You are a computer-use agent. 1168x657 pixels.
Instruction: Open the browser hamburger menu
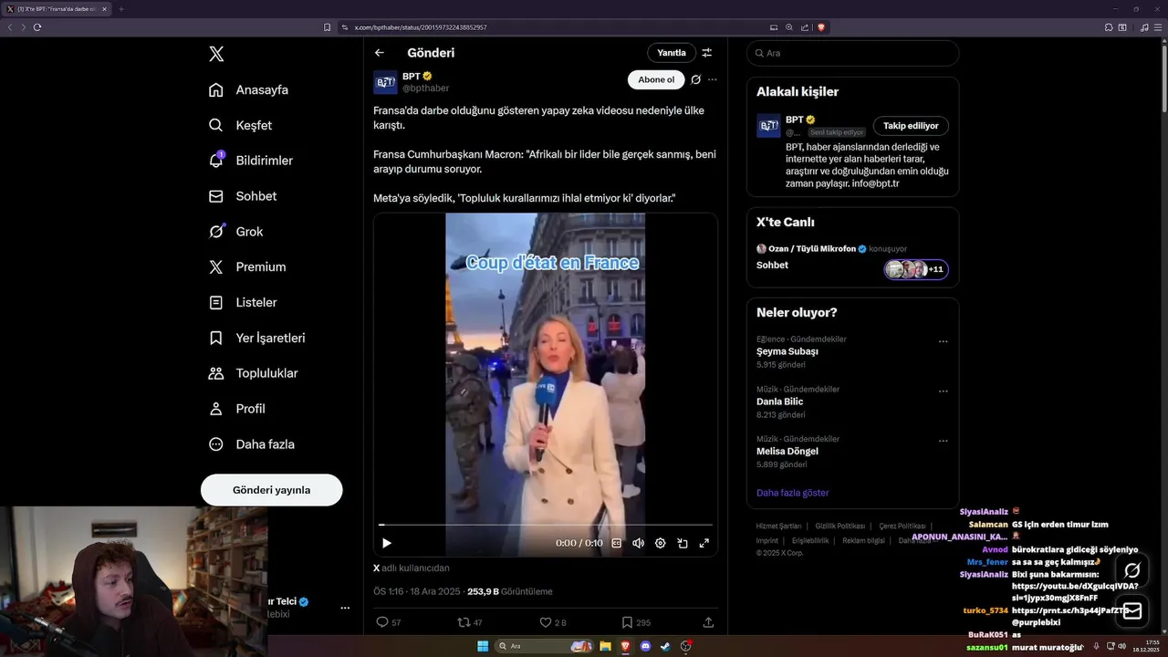1157,27
